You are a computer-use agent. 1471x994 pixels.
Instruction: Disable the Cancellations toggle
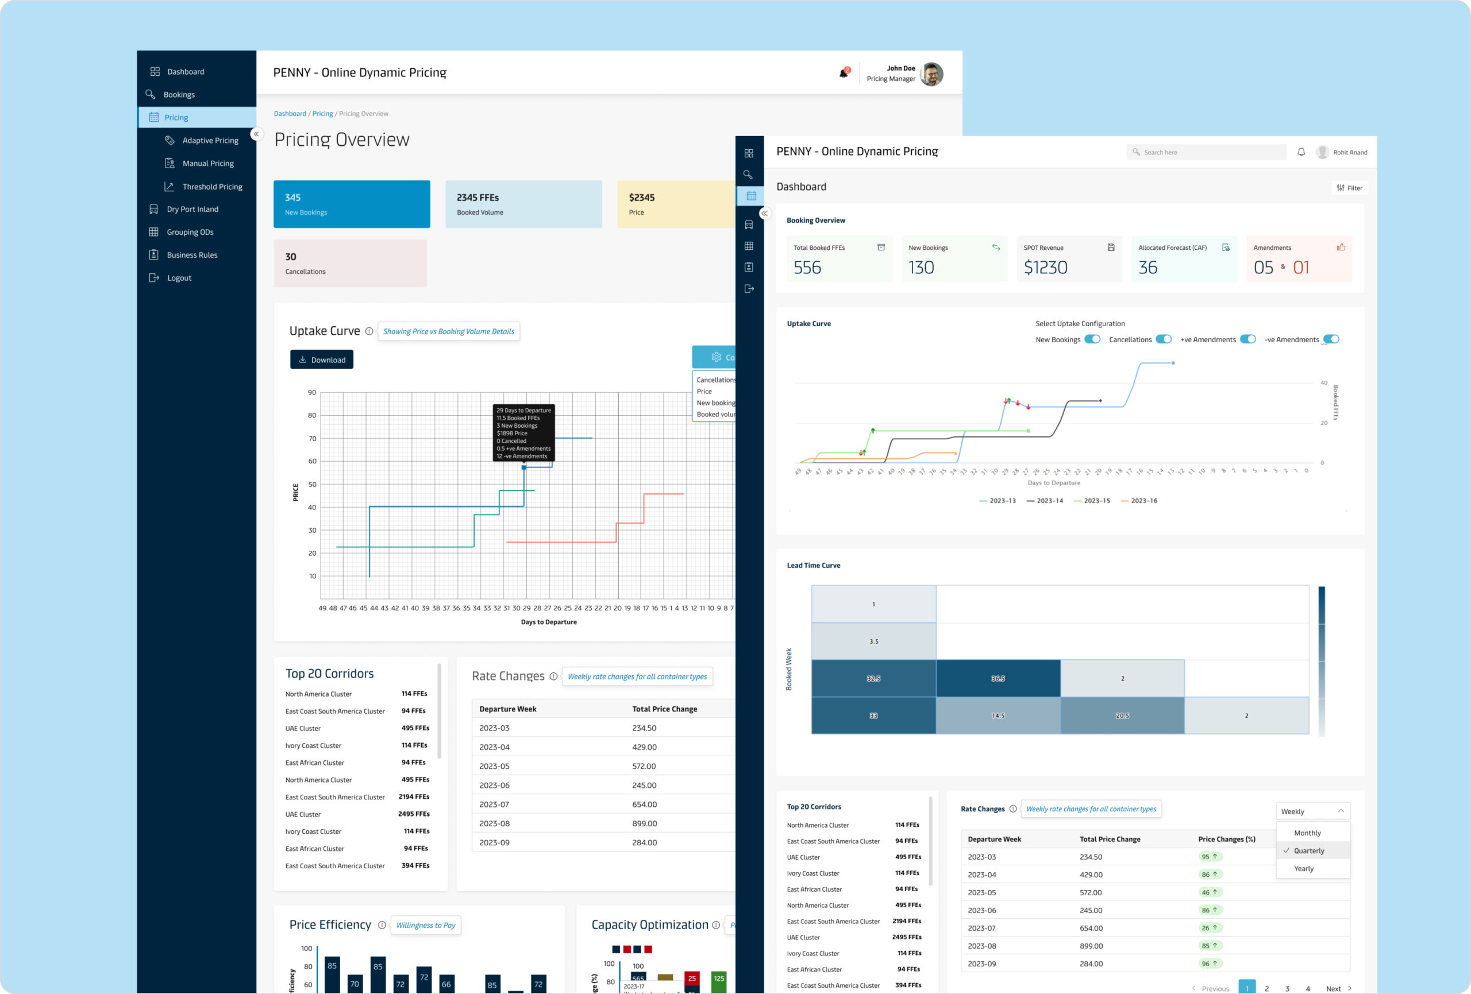(x=1164, y=339)
